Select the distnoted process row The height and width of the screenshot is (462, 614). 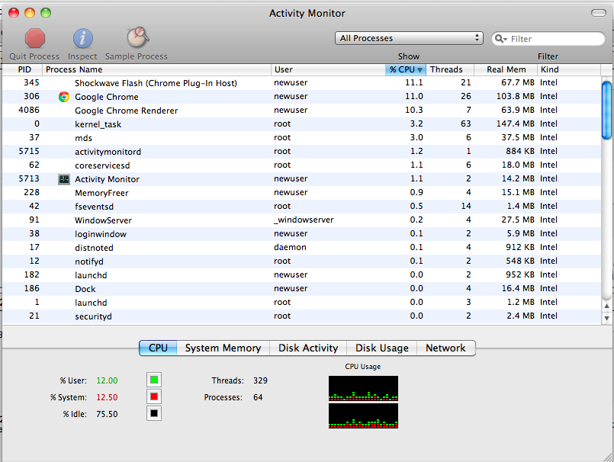[301, 248]
